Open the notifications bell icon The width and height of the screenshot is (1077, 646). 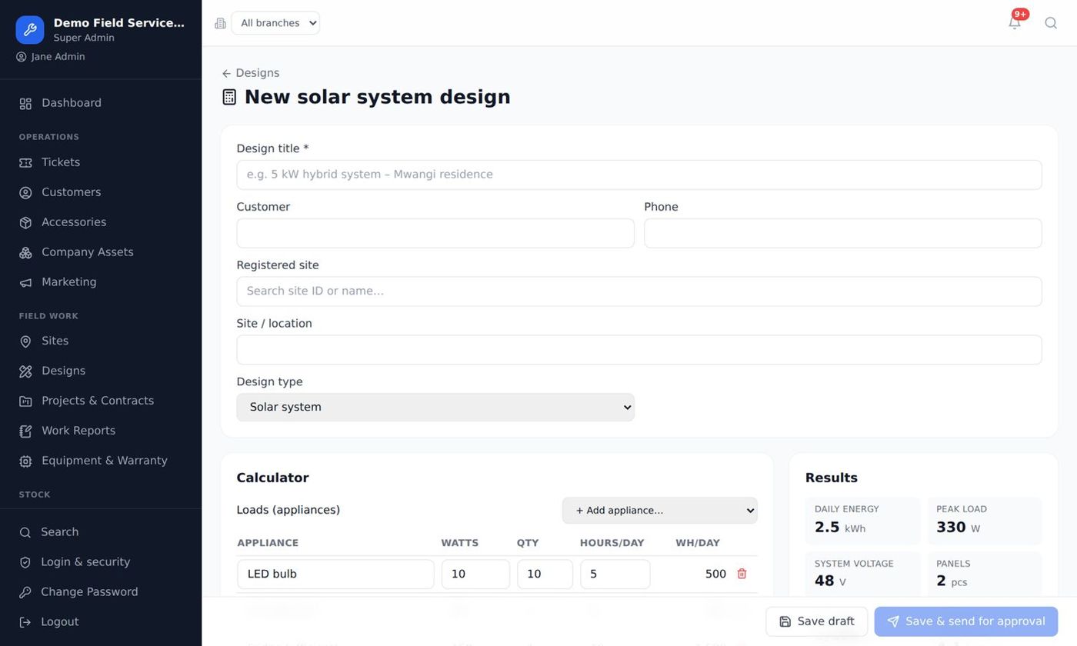click(1015, 23)
